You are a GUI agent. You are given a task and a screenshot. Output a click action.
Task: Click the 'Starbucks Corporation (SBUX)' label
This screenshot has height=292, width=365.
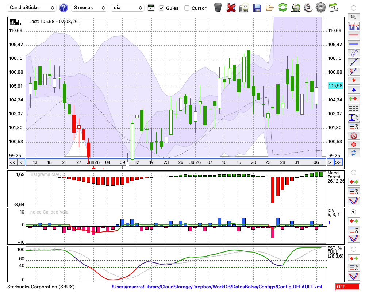(41, 287)
